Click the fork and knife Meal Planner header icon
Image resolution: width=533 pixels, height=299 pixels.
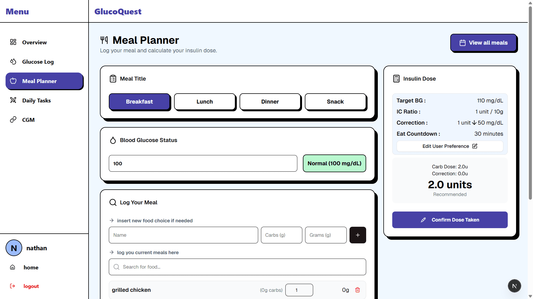[x=104, y=40]
